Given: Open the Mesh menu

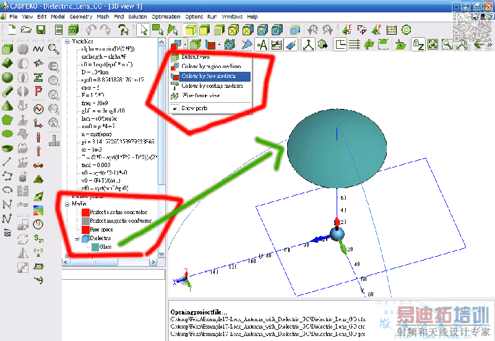Looking at the screenshot, I should point(103,17).
